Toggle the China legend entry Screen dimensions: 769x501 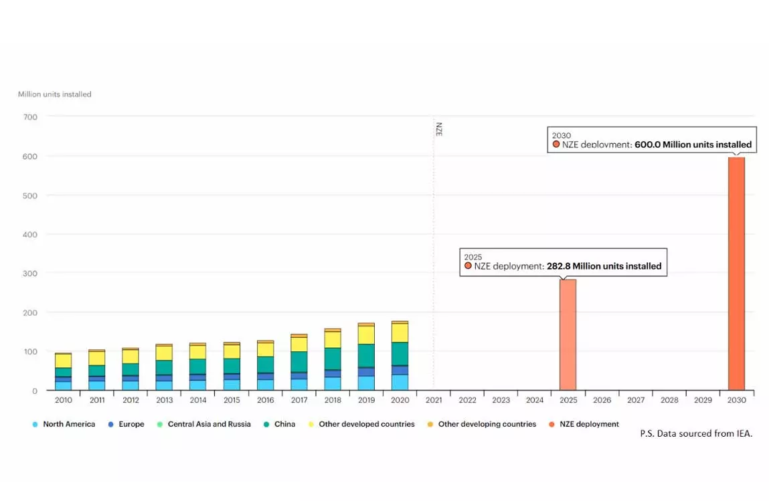point(279,424)
